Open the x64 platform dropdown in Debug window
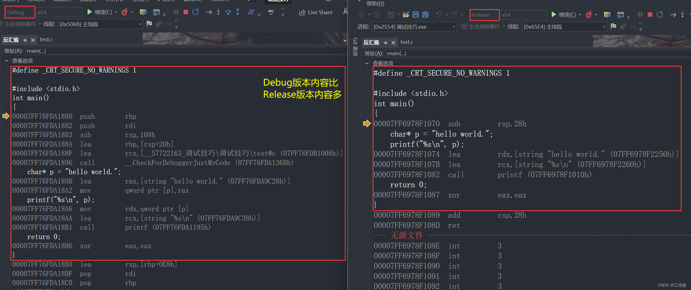The image size is (691, 290). pyautogui.click(x=60, y=12)
